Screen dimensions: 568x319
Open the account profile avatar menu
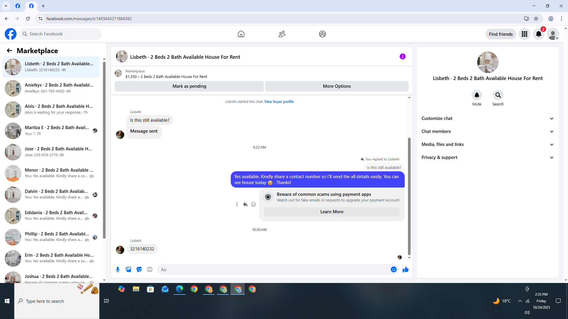coord(553,34)
